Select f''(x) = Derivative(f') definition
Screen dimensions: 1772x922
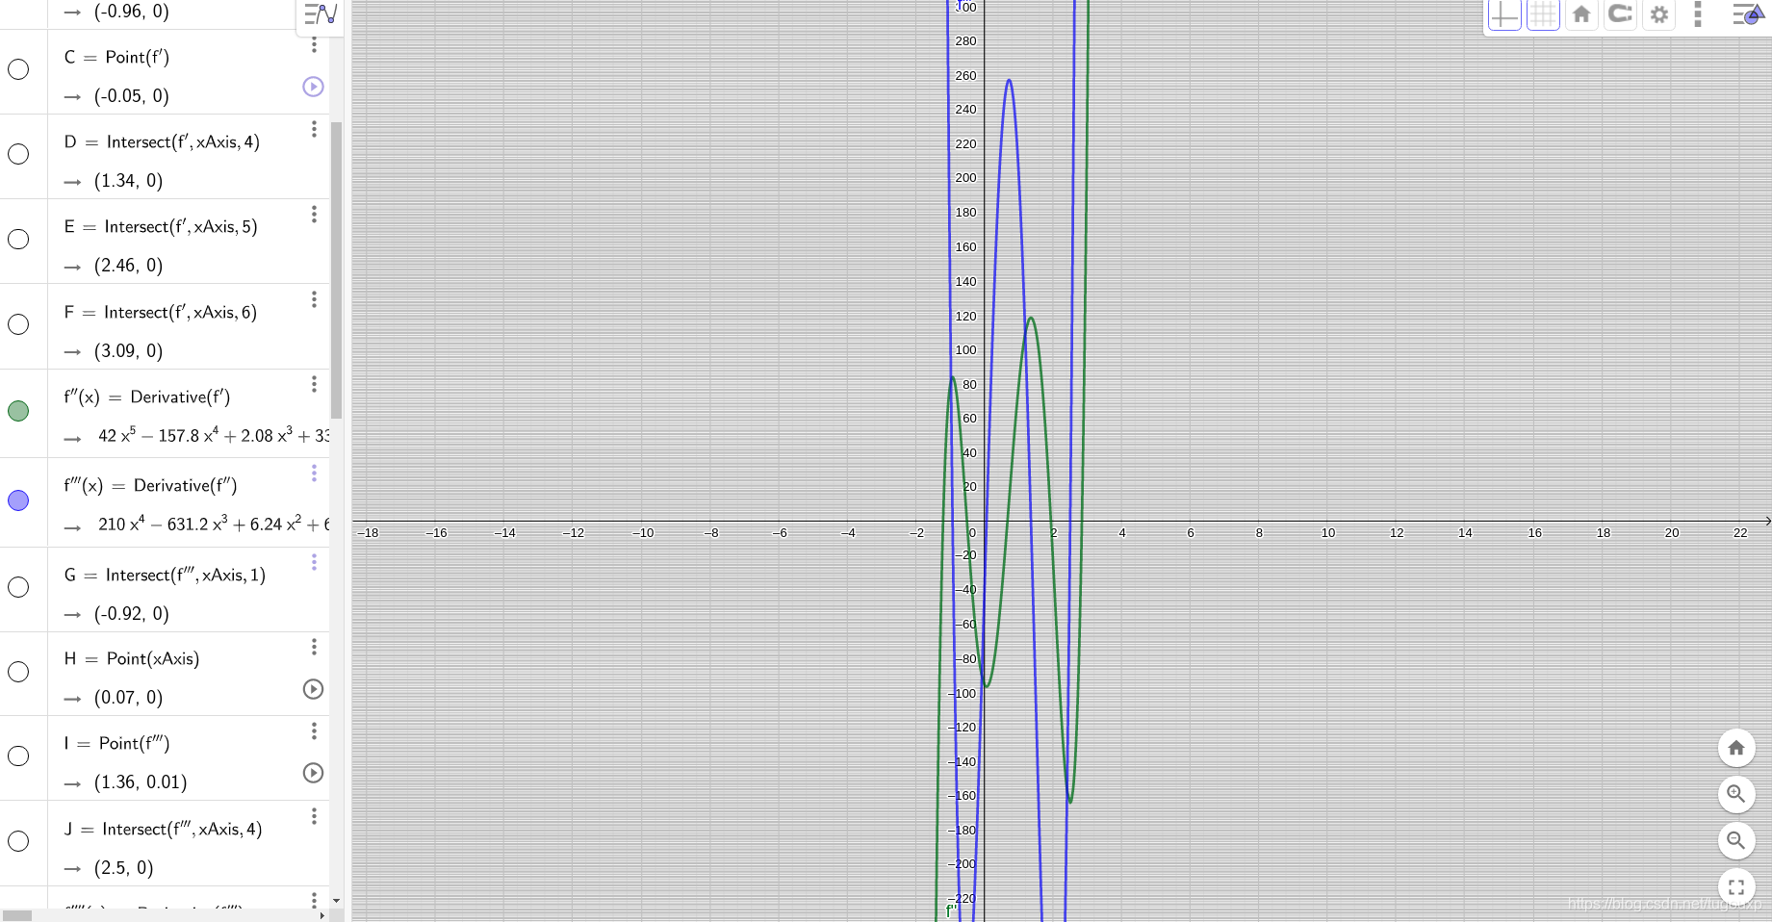[147, 397]
